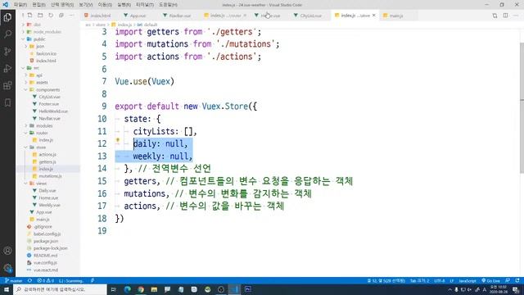The height and width of the screenshot is (295, 524).
Task: Click the Open Changes icon in editor toolbar
Action: click(495, 16)
